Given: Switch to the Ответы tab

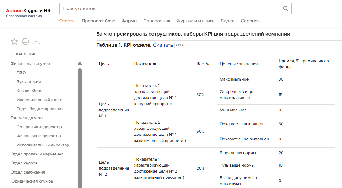Looking at the screenshot, I should click(67, 21).
